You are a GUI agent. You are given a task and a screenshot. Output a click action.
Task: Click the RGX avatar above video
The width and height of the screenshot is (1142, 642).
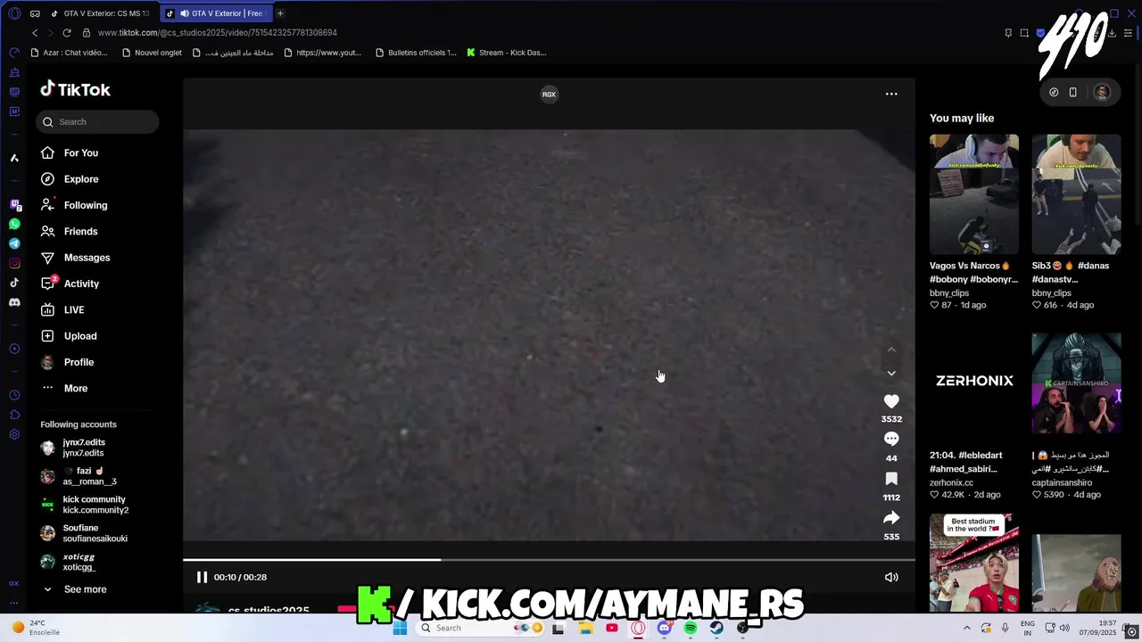549,94
